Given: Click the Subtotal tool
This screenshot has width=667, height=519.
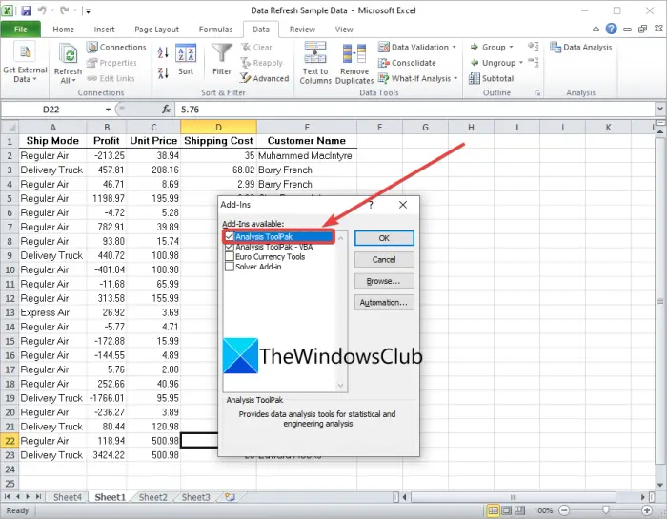Looking at the screenshot, I should 491,78.
